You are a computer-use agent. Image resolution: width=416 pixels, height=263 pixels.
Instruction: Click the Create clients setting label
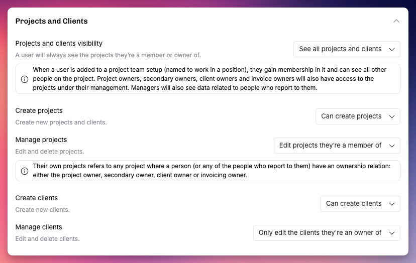(37, 198)
